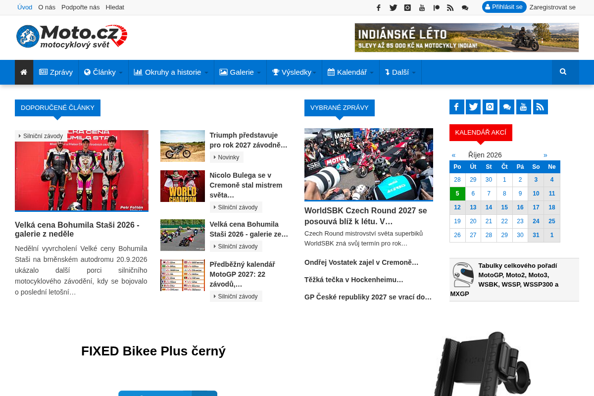Open the Nicolo Bulega World Champion thumbnail
Screen dimensions: 594x396
183,186
